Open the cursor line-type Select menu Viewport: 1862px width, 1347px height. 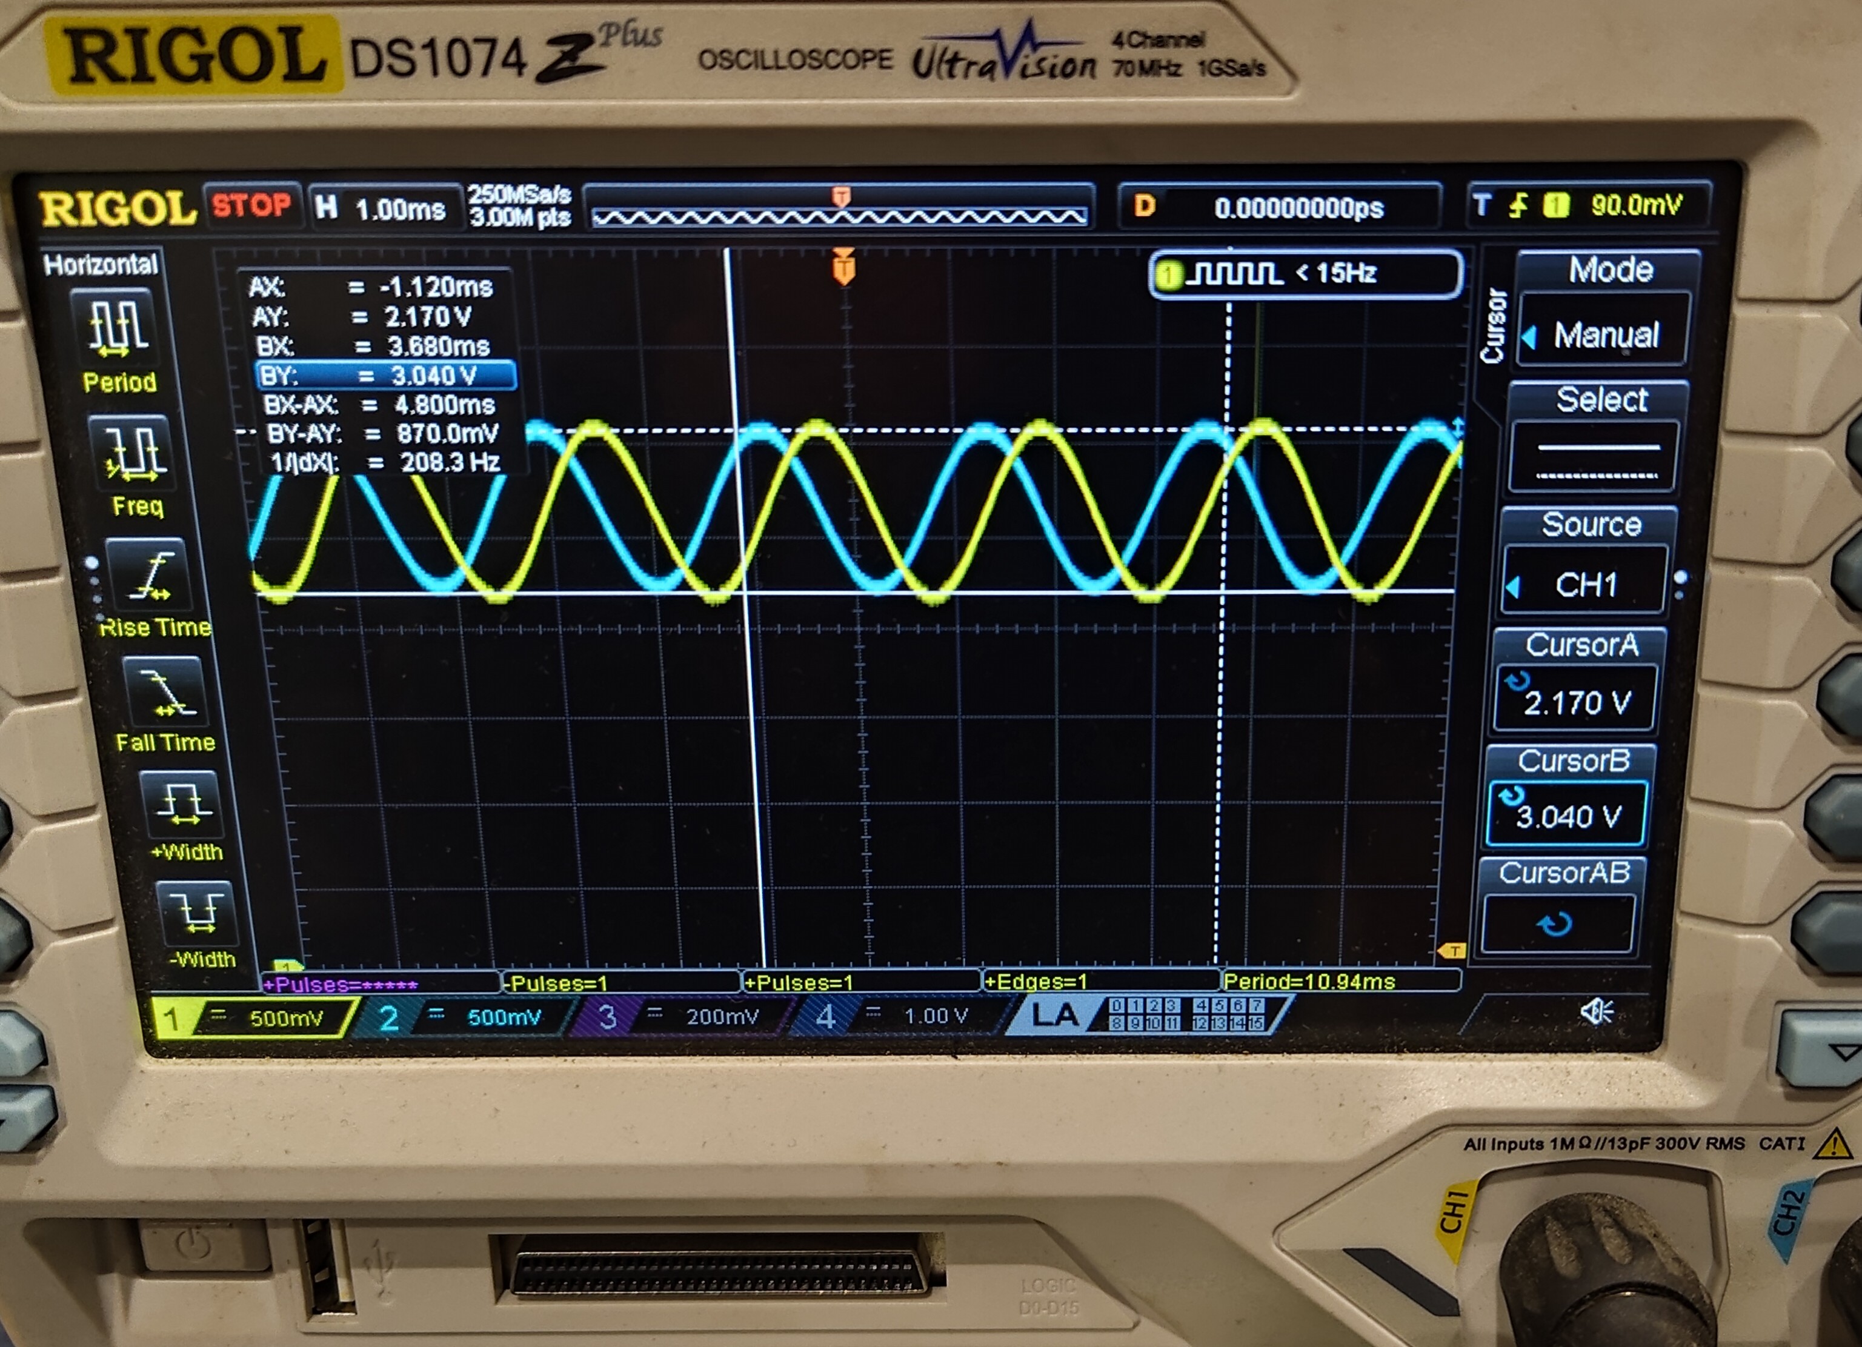click(1594, 459)
